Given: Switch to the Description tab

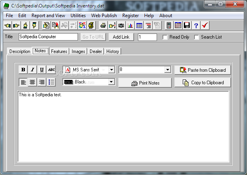Looking at the screenshot, I should coord(20,51).
